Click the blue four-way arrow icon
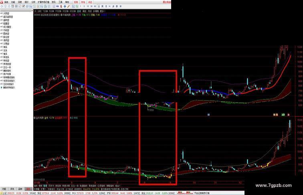The height and width of the screenshot is (195, 303). [x=65, y=6]
